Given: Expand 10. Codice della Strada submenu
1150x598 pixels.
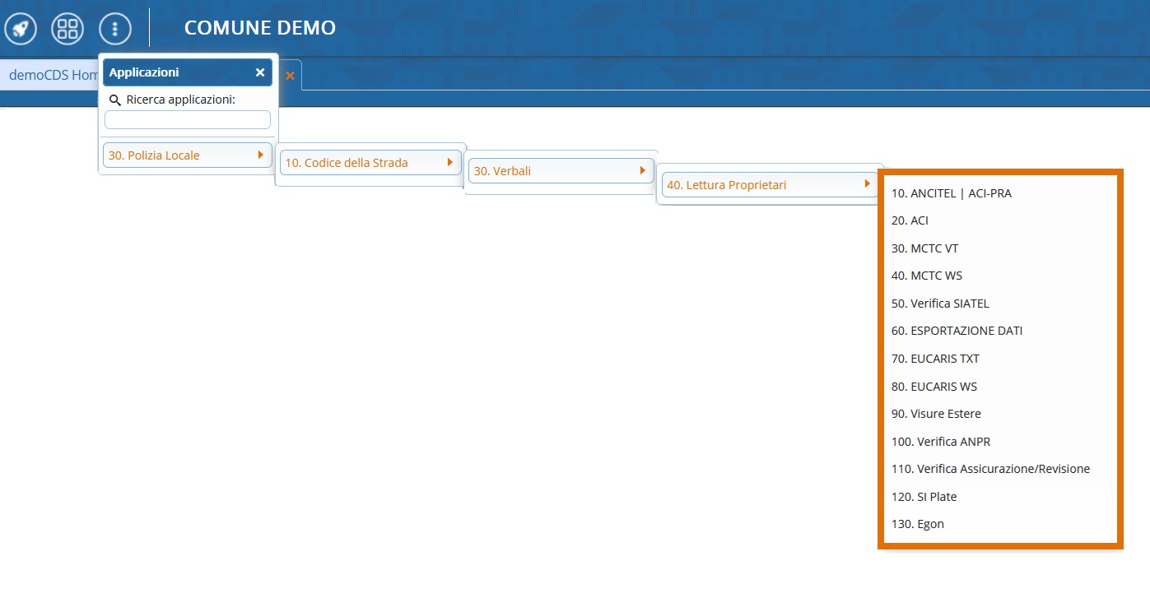Looking at the screenshot, I should [369, 163].
